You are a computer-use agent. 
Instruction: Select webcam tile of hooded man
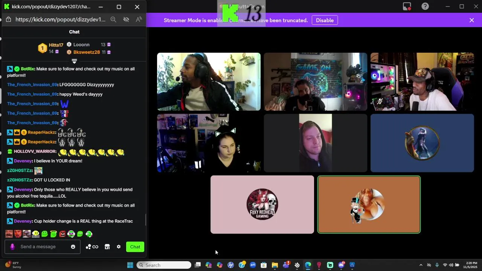(x=316, y=143)
